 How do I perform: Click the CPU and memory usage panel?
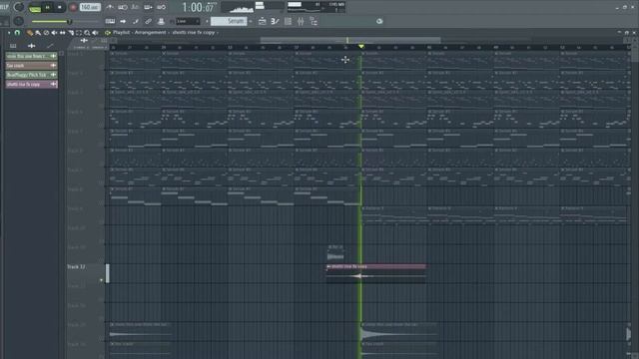click(x=316, y=7)
